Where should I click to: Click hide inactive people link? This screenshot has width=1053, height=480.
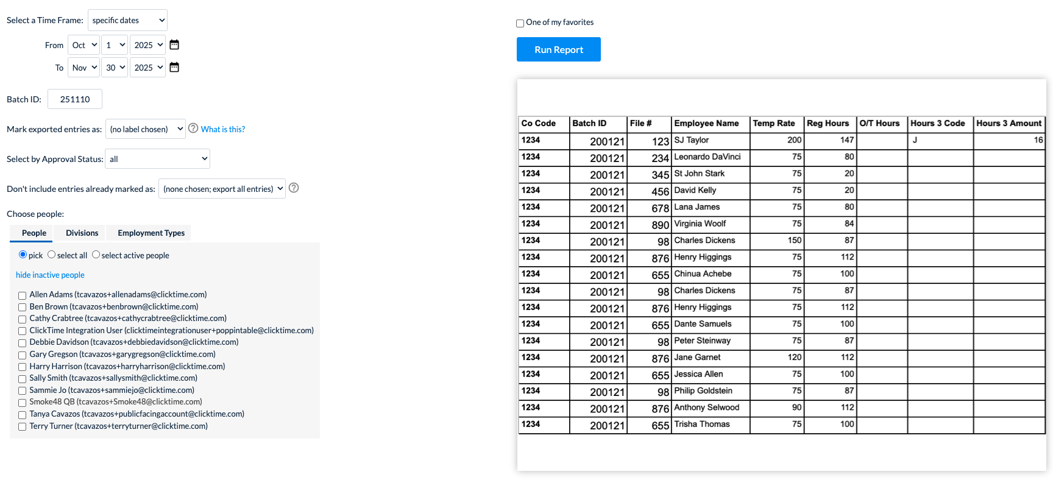point(50,275)
